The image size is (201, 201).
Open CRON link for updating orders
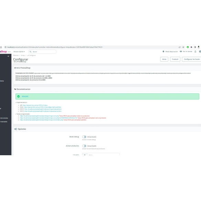pyautogui.click(x=41, y=120)
